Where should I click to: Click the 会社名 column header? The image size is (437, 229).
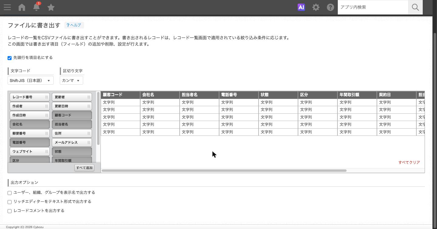coord(160,95)
